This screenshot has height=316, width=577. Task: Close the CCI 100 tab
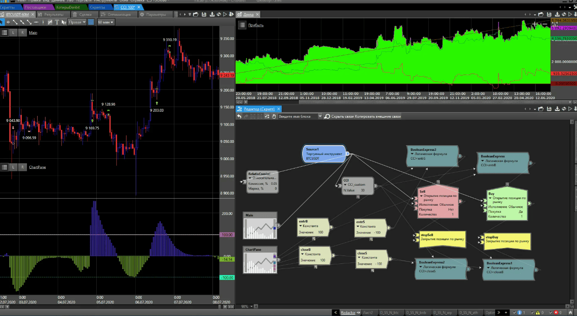pyautogui.click(x=139, y=7)
